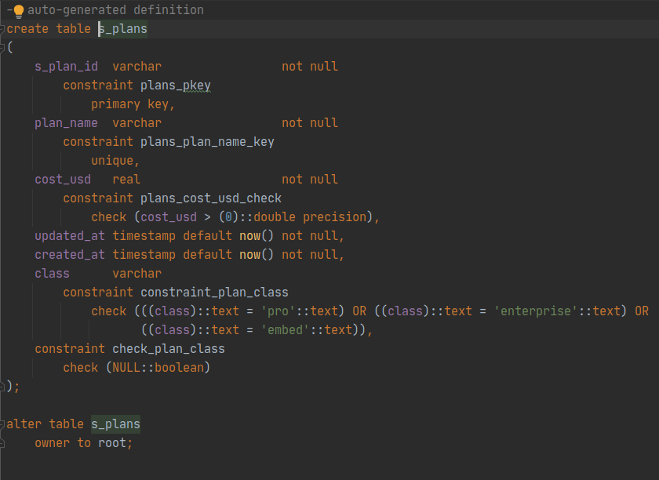Click fold end marker beside closing parenthesis
The image size is (659, 480).
[3, 386]
